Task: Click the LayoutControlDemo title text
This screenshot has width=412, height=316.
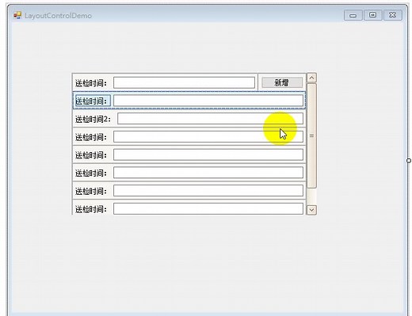Action: click(x=58, y=16)
